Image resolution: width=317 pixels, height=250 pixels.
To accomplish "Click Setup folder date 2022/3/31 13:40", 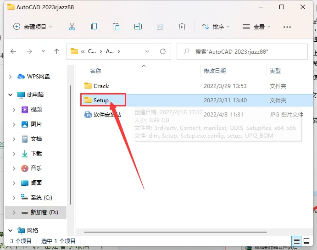I will click(225, 100).
